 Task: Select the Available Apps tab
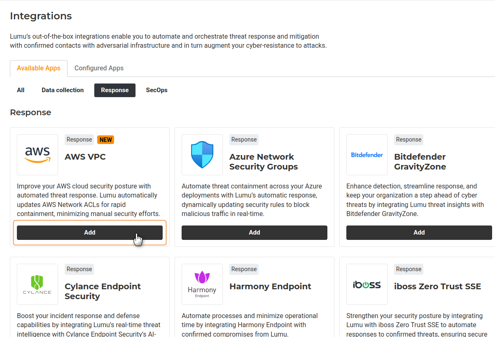[x=39, y=68]
